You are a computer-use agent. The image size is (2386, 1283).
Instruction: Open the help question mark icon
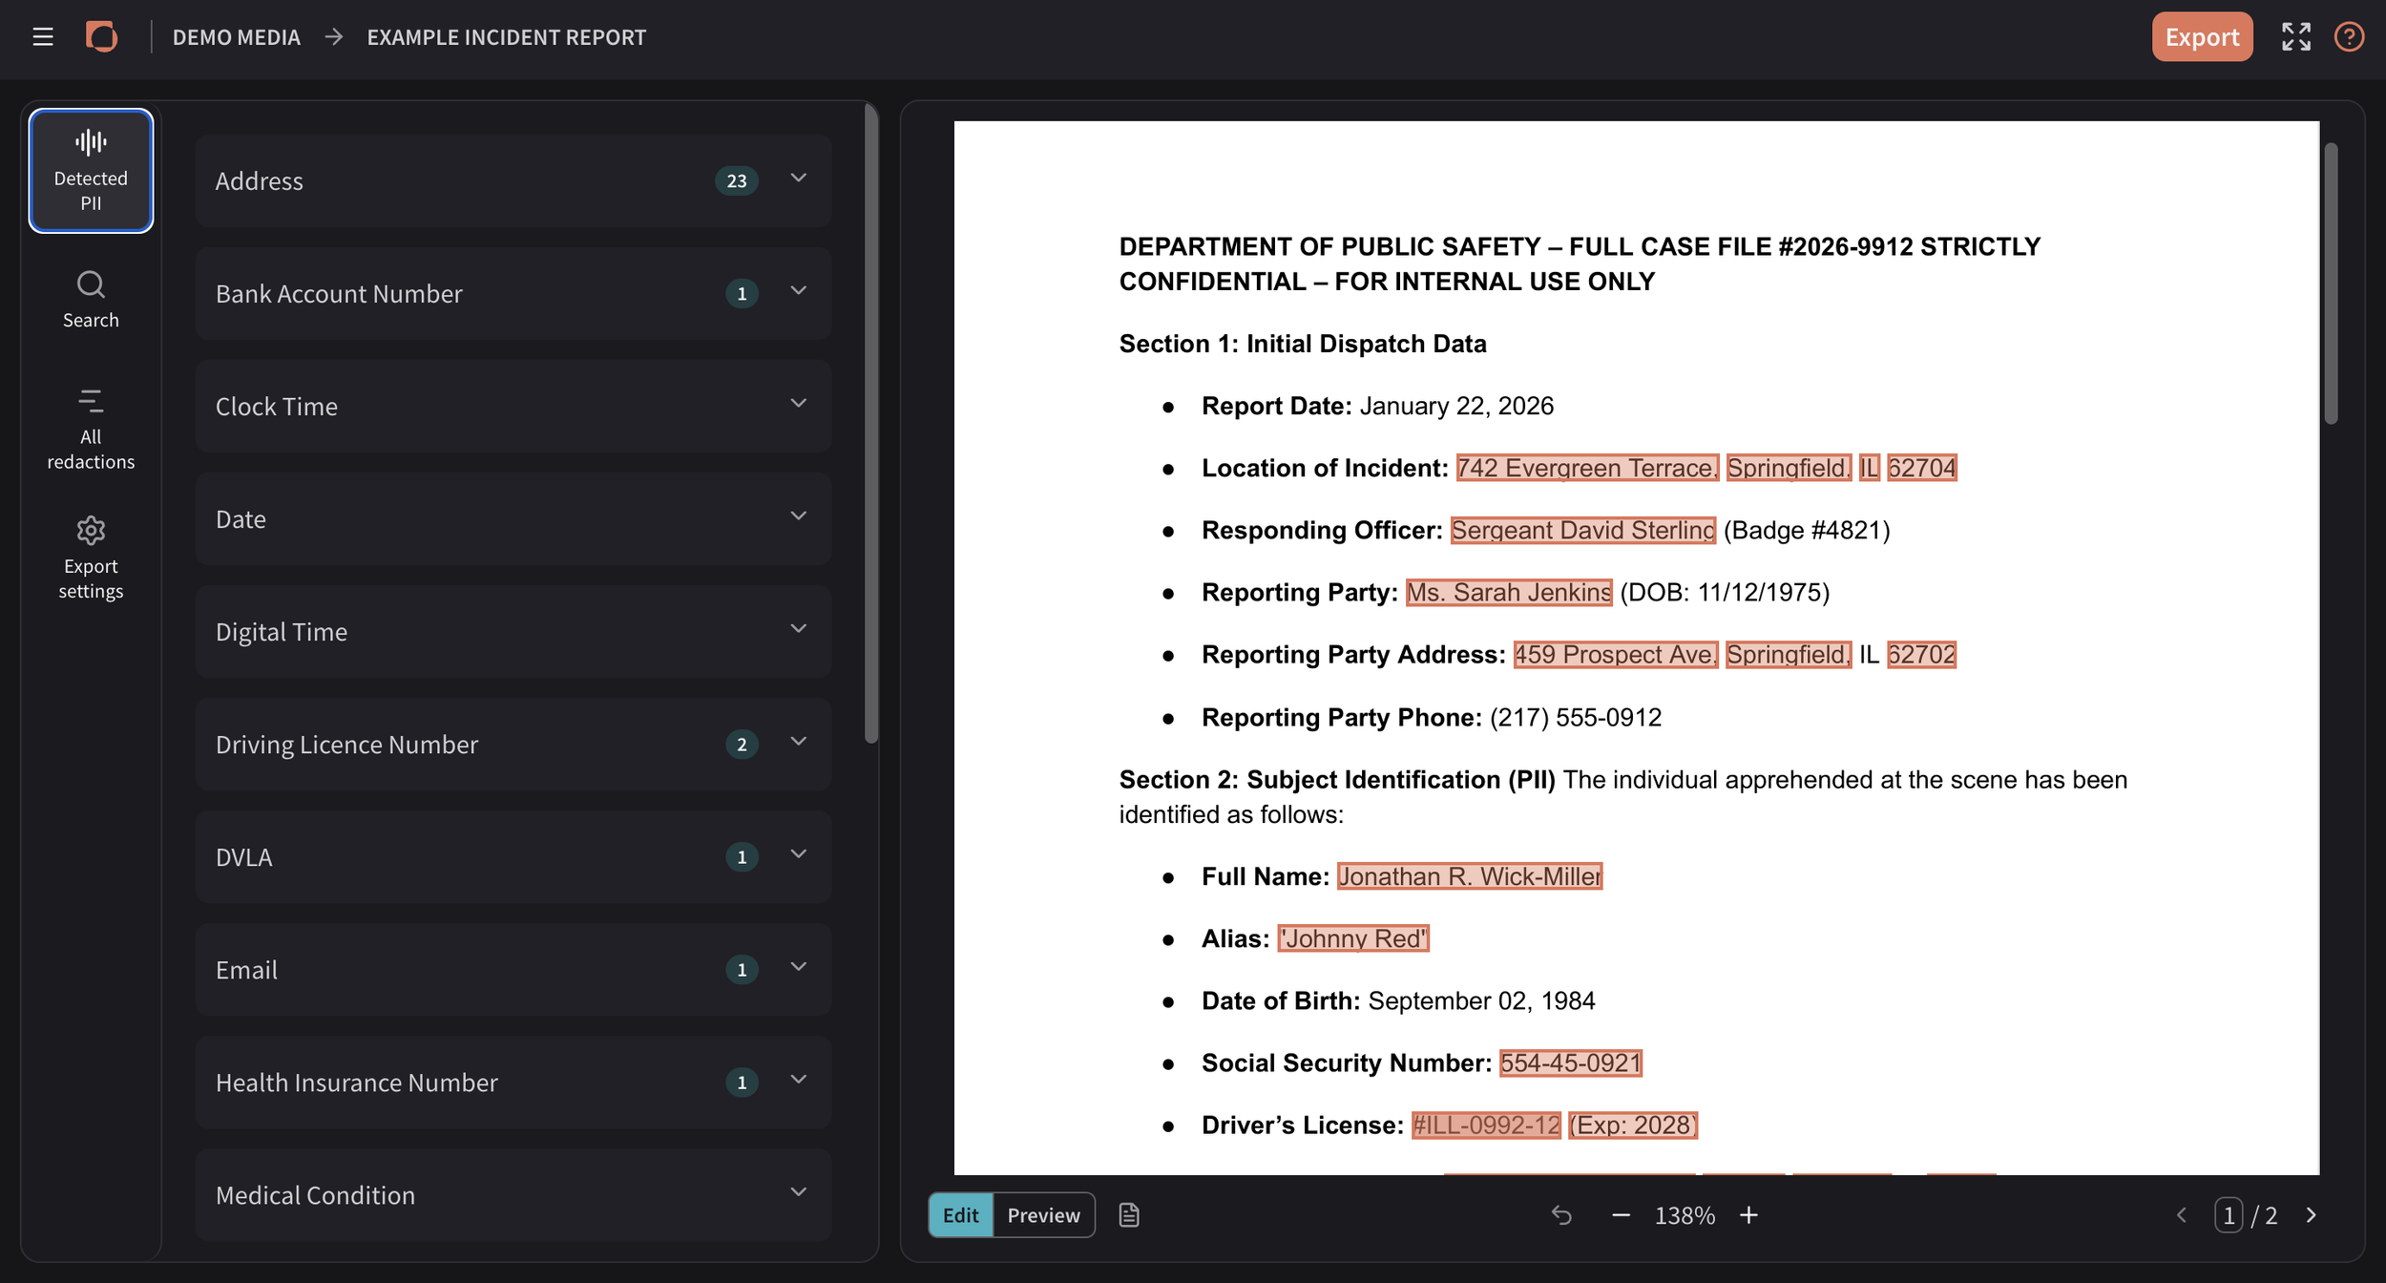point(2349,37)
